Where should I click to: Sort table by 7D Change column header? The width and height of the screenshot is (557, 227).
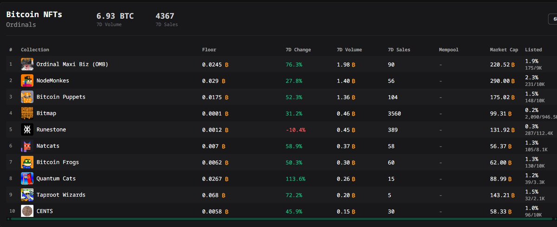(x=298, y=50)
